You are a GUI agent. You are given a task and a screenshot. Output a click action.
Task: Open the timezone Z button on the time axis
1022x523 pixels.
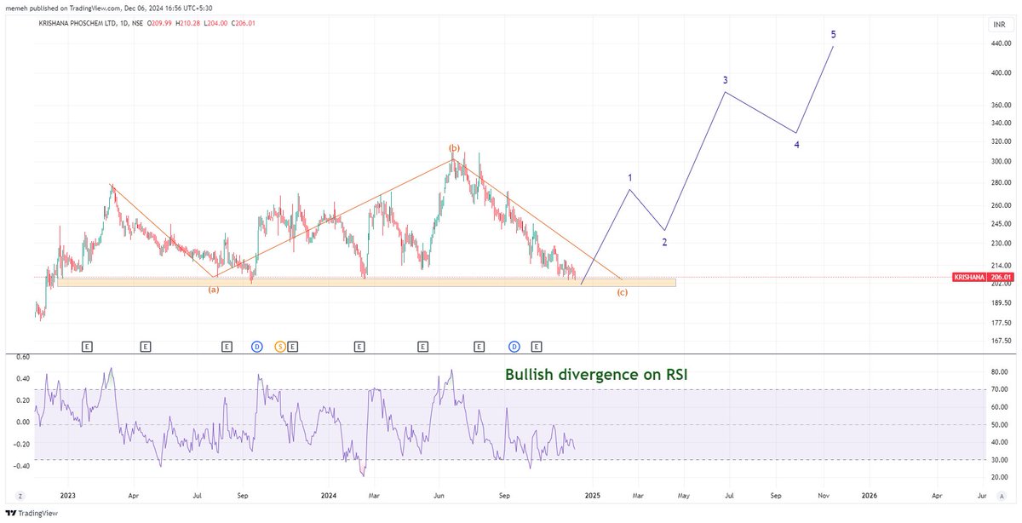(19, 495)
